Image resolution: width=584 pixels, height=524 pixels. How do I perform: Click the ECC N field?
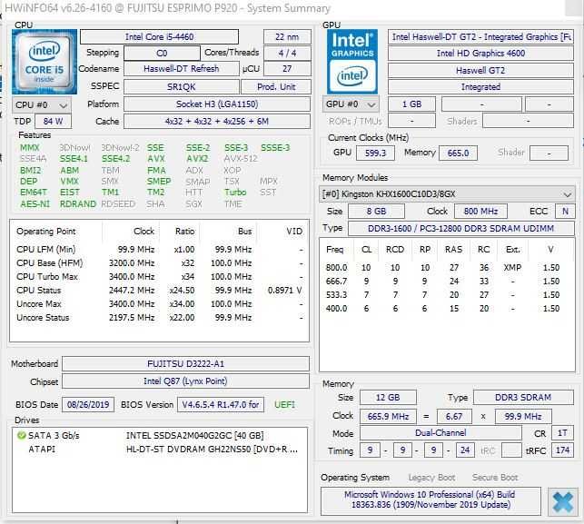[x=565, y=212]
